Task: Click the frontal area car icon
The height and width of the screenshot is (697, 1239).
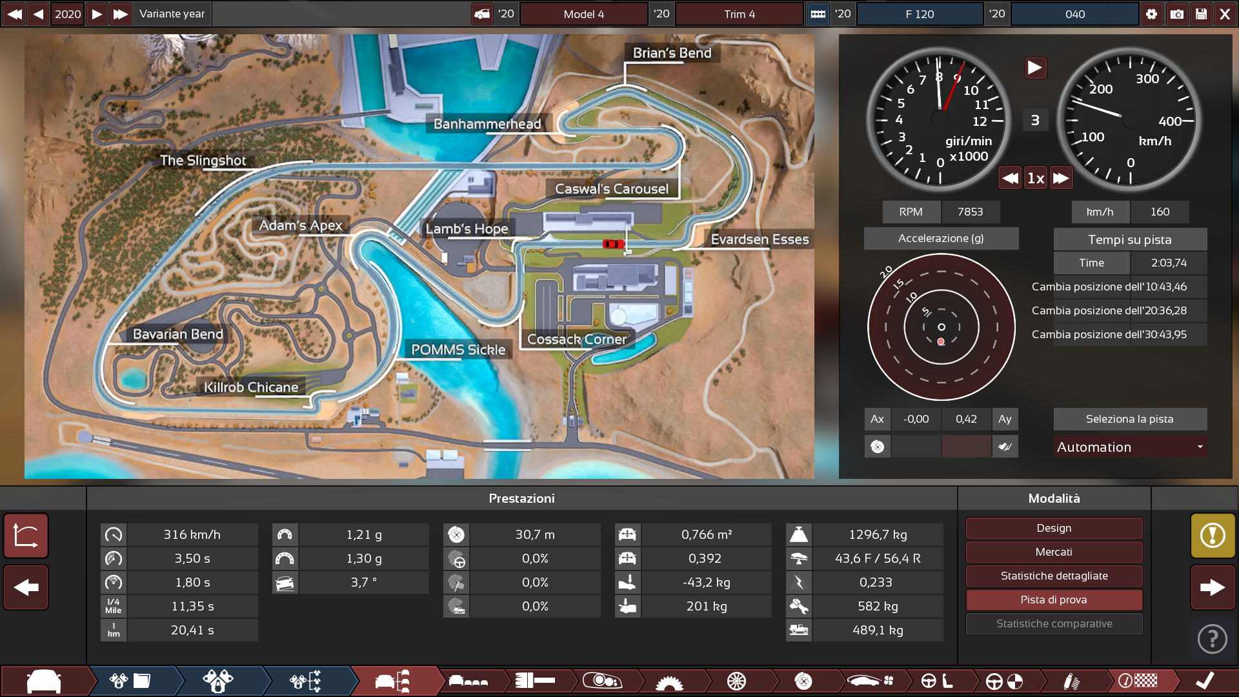Action: coord(627,534)
